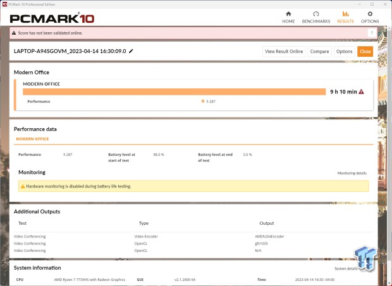Click the Output column header
This screenshot has width=392, height=286.
(x=267, y=223)
